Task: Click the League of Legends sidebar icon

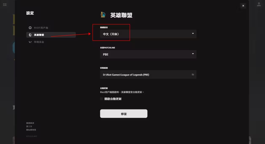Action: pos(30,35)
